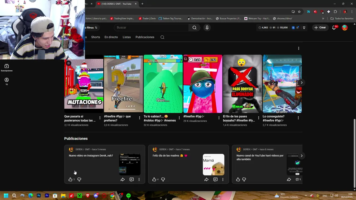Open comments on the 'Nuevo video en Instagram' post
The height and width of the screenshot is (200, 356).
[x=132, y=179]
